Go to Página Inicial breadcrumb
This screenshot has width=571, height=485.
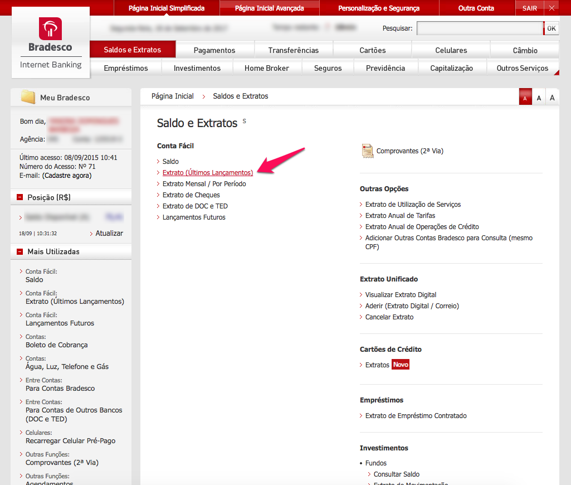point(173,96)
